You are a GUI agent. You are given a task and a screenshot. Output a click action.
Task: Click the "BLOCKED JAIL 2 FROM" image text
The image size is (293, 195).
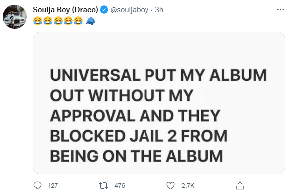[x=139, y=136]
